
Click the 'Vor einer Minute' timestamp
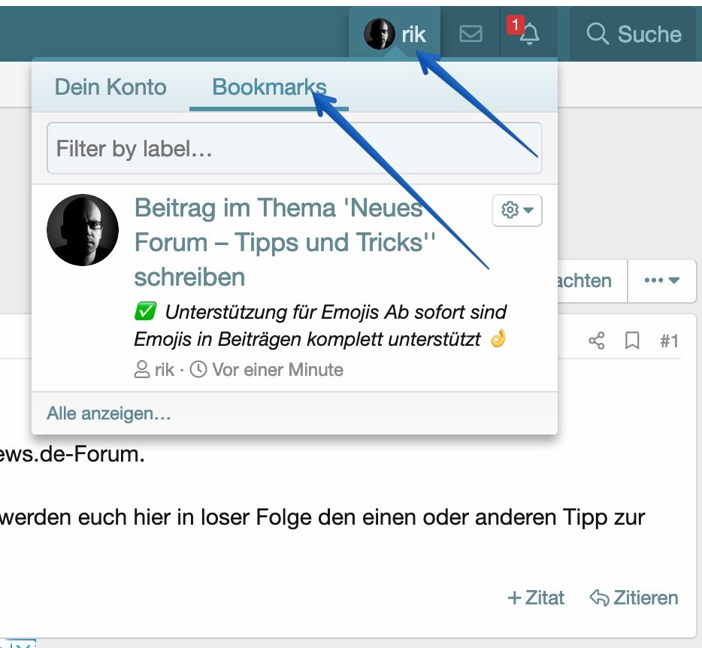pos(277,370)
